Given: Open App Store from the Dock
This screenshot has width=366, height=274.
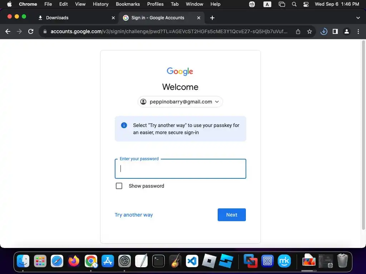Looking at the screenshot, I should (108, 261).
